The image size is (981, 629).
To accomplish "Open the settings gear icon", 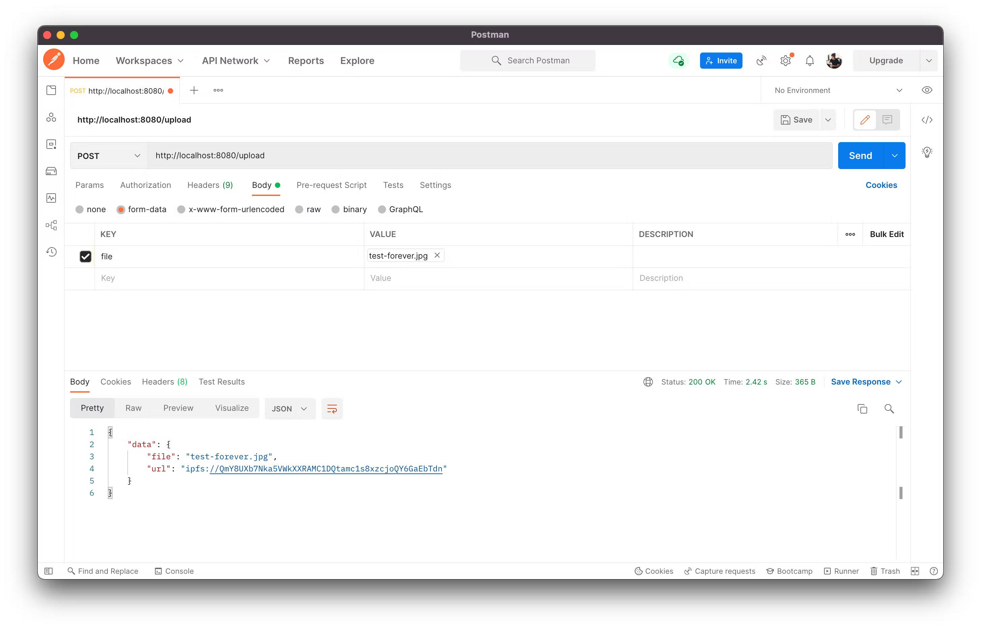I will 785,61.
